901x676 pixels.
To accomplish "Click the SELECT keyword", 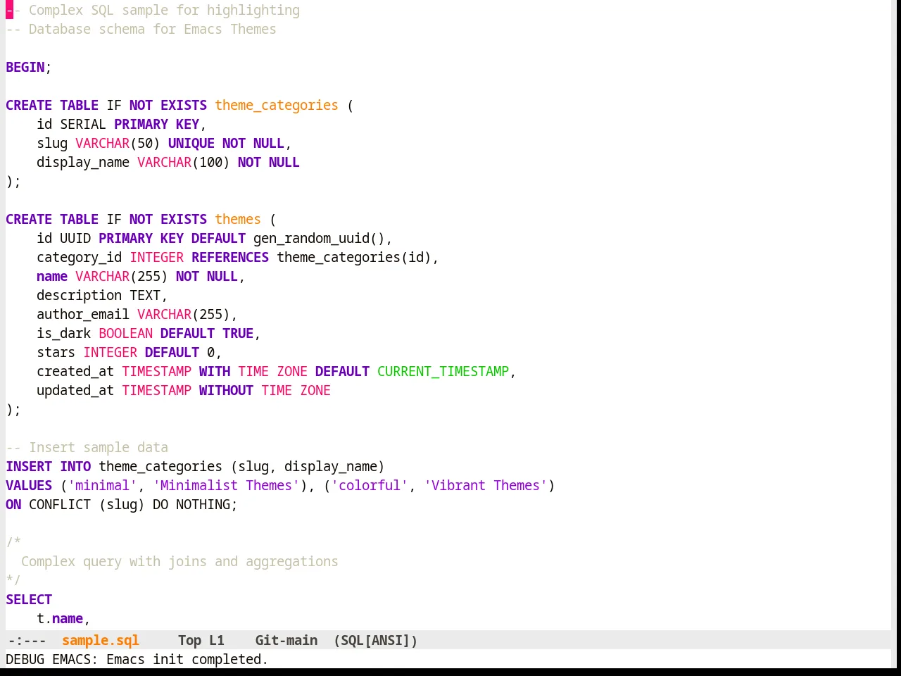I will tap(29, 599).
